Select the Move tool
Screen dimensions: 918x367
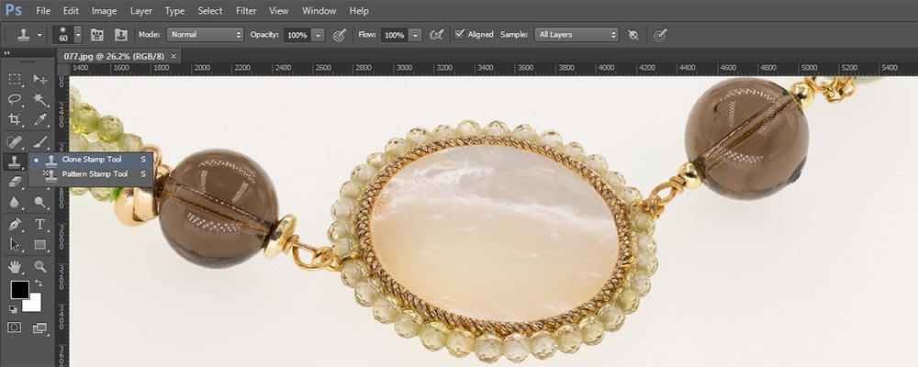(x=39, y=79)
